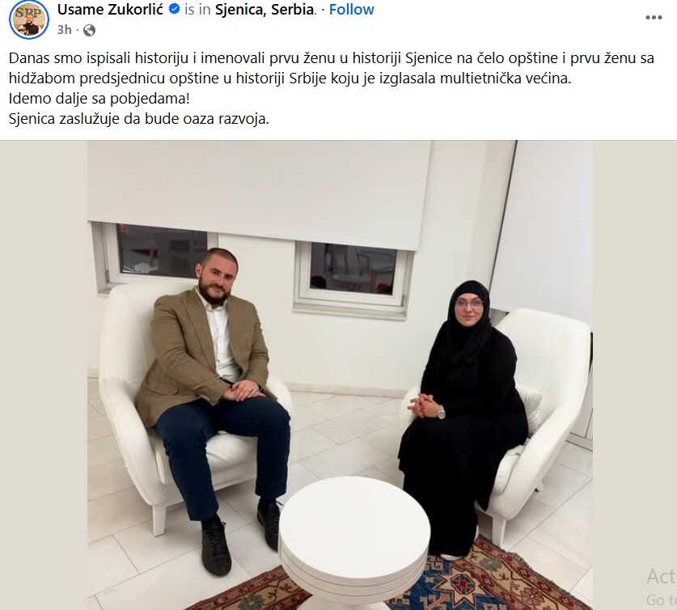The image size is (677, 610).
Task: Click the post text starting with Danas smo
Action: click(x=332, y=68)
